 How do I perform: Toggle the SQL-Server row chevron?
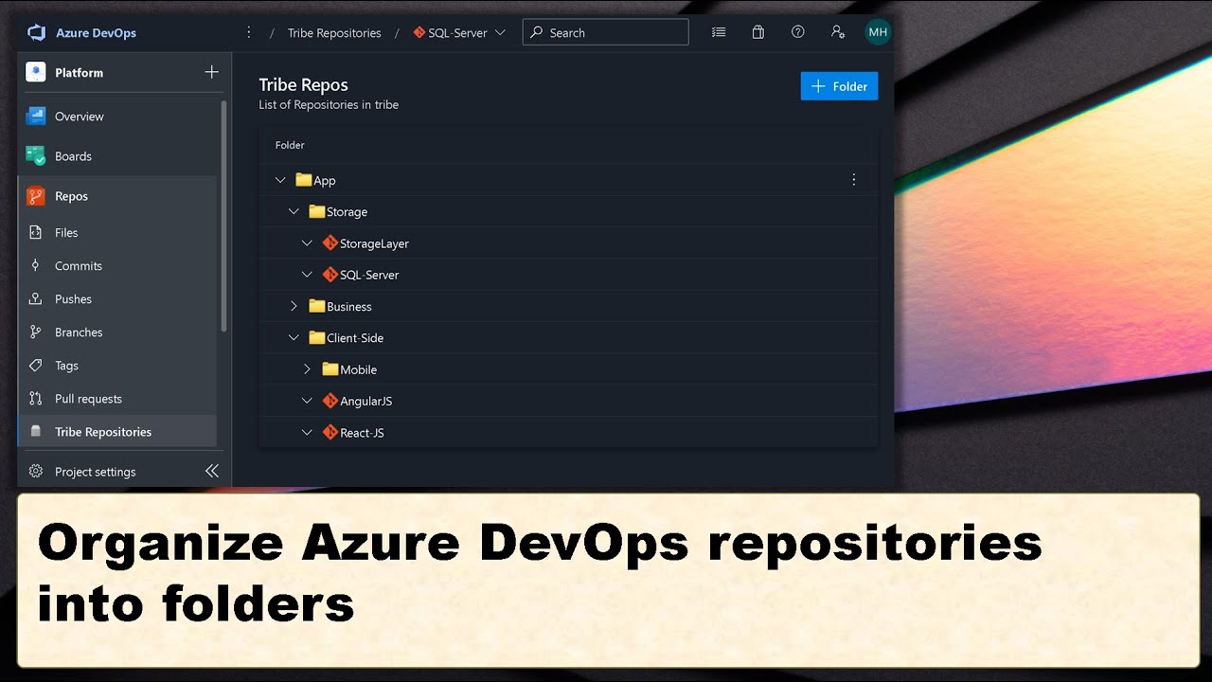tap(307, 275)
